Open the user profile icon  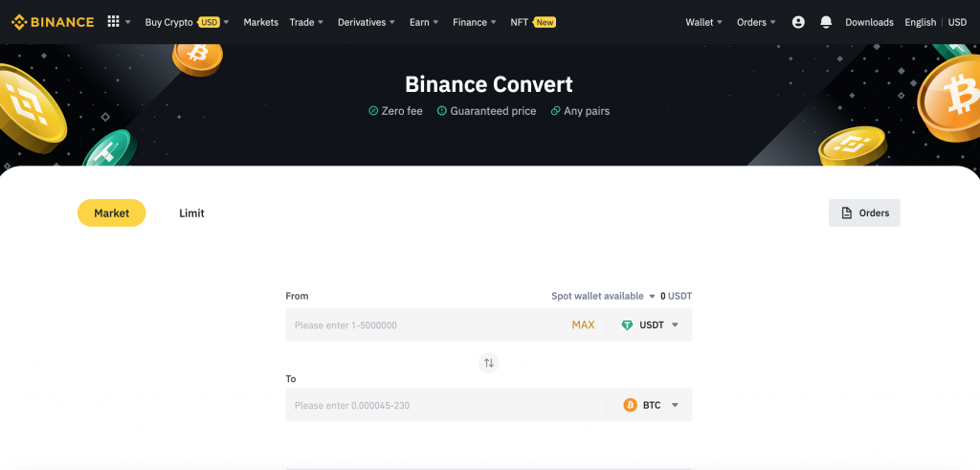tap(798, 22)
